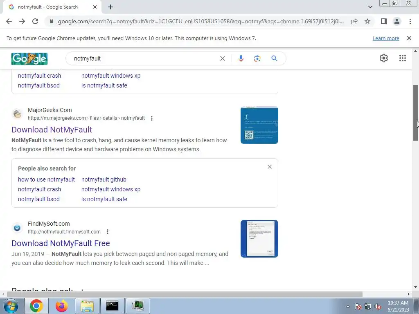
Task: Open Chrome's three-dot menu
Action: (410, 21)
